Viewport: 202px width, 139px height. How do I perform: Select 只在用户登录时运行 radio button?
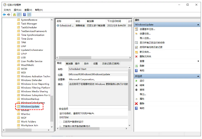coord(60,122)
